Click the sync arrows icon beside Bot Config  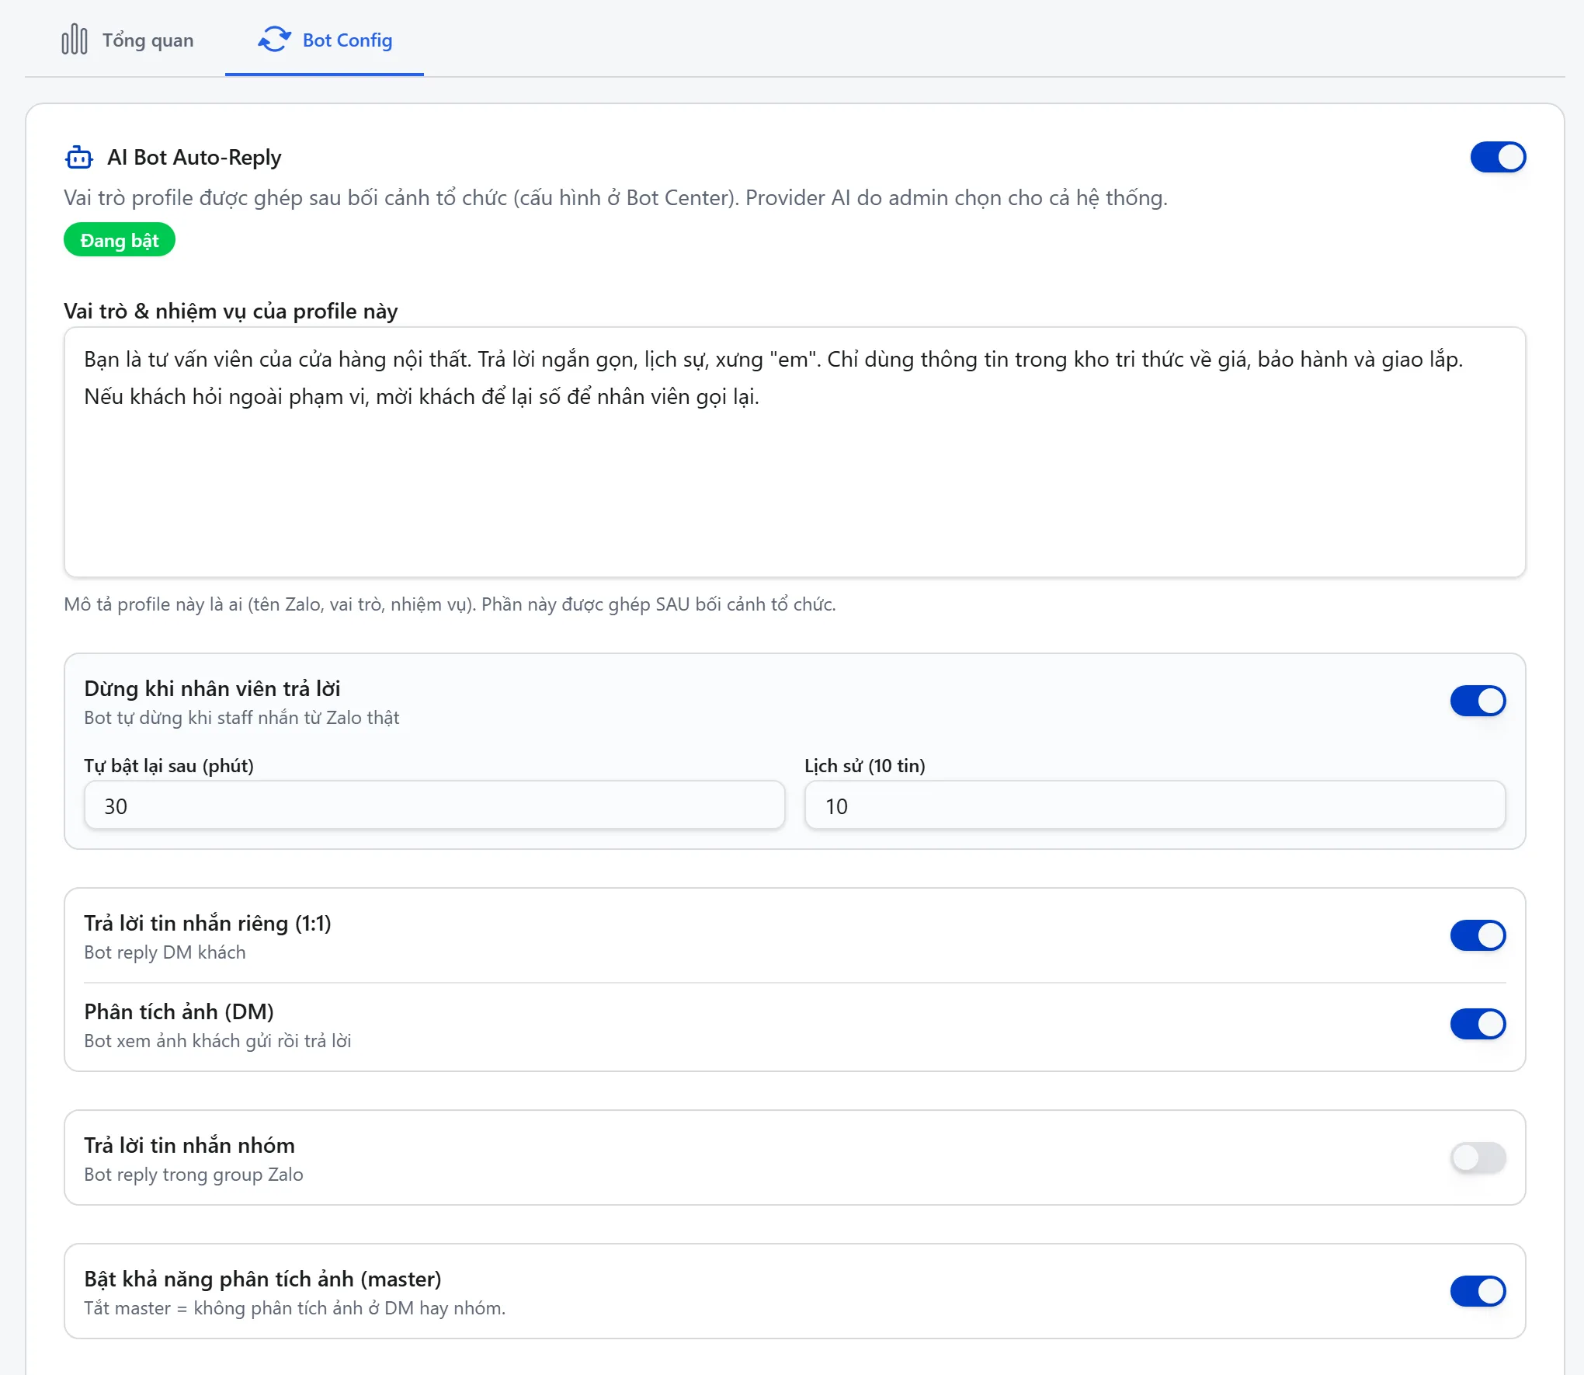(x=274, y=40)
